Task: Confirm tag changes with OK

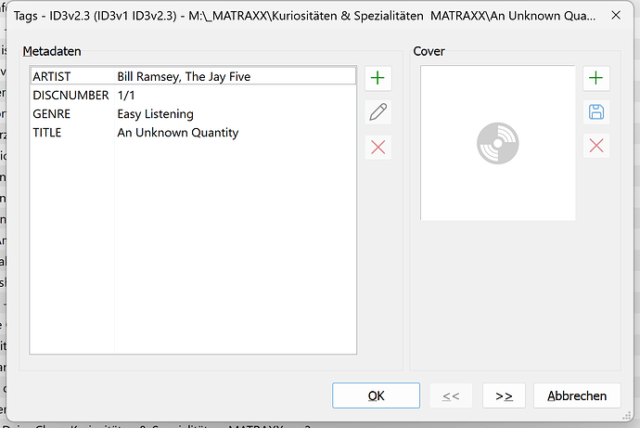Action: pos(376,396)
